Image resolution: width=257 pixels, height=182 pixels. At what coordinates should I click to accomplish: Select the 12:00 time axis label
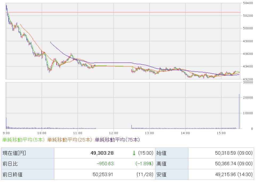pos(114,133)
